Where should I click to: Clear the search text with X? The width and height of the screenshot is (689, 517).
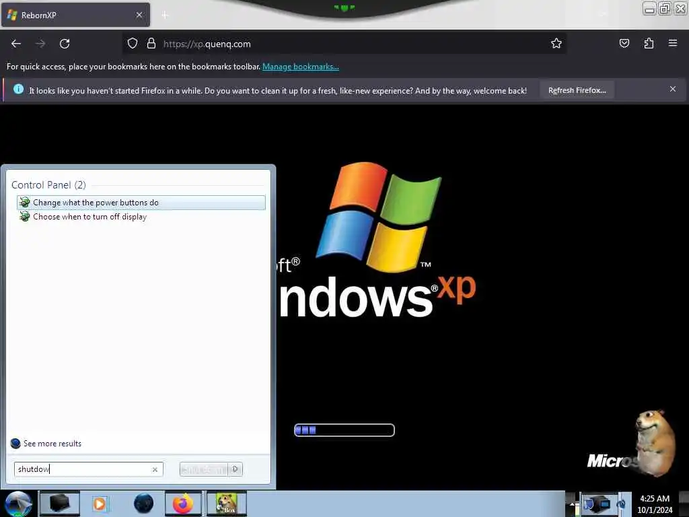[x=155, y=469]
